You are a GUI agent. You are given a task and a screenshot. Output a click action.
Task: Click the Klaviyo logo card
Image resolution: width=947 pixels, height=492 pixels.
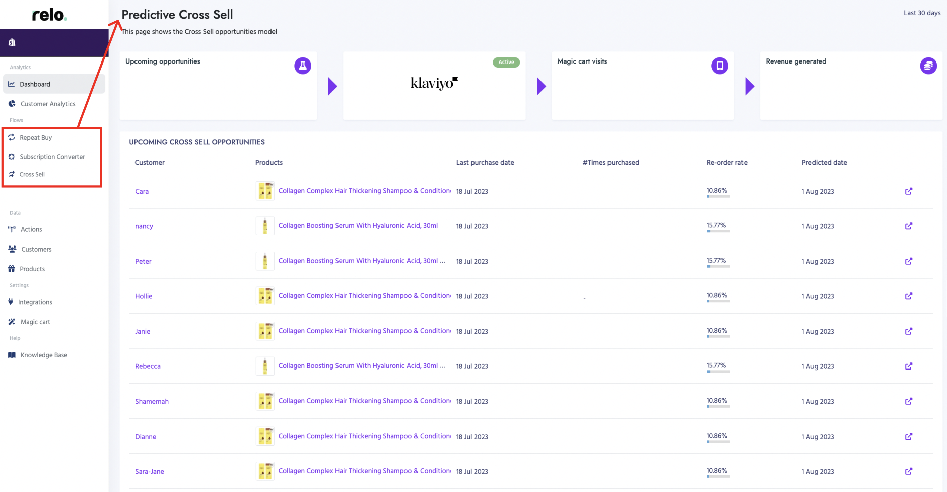pos(434,86)
